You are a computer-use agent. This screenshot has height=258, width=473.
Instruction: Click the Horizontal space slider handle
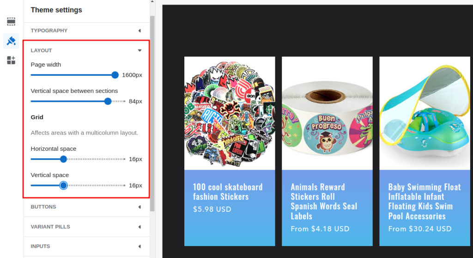coord(63,159)
